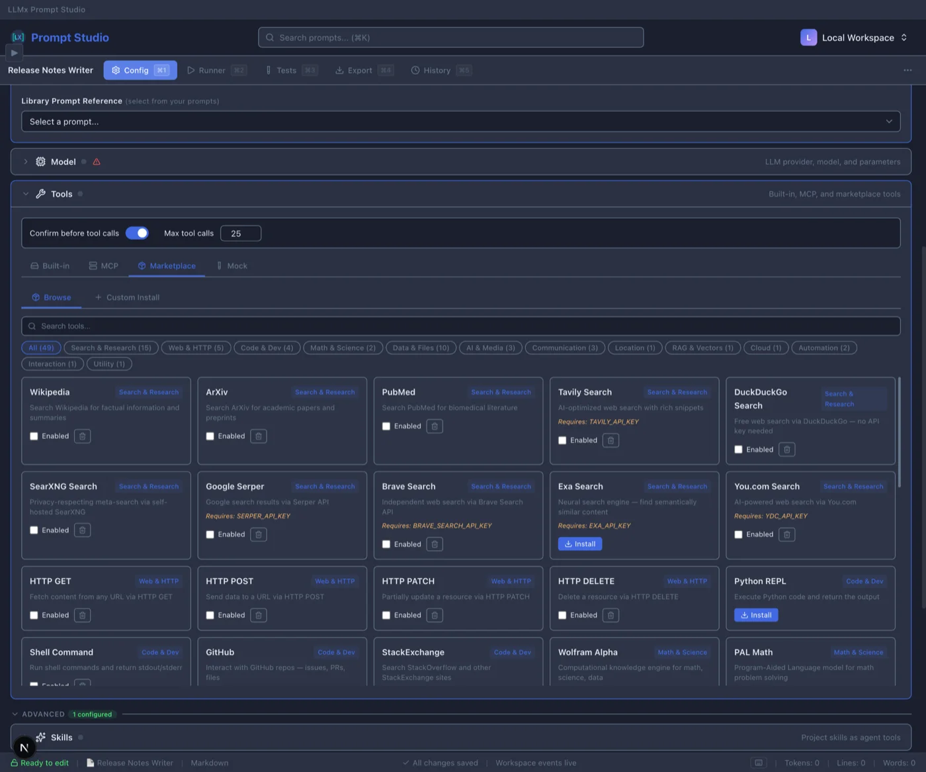Open History using the clock icon
The height and width of the screenshot is (772, 926).
tap(415, 70)
